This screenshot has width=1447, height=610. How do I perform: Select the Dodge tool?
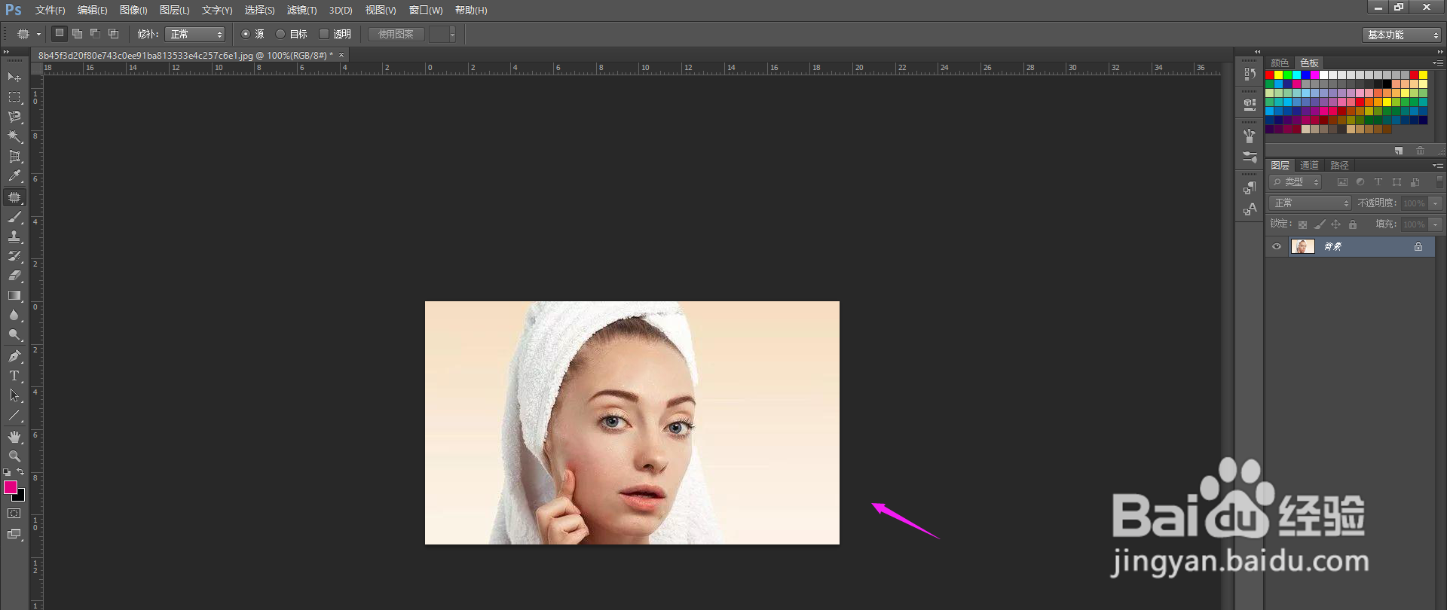click(x=14, y=334)
